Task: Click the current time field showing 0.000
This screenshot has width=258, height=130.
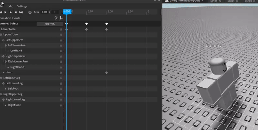Action: tap(45, 12)
